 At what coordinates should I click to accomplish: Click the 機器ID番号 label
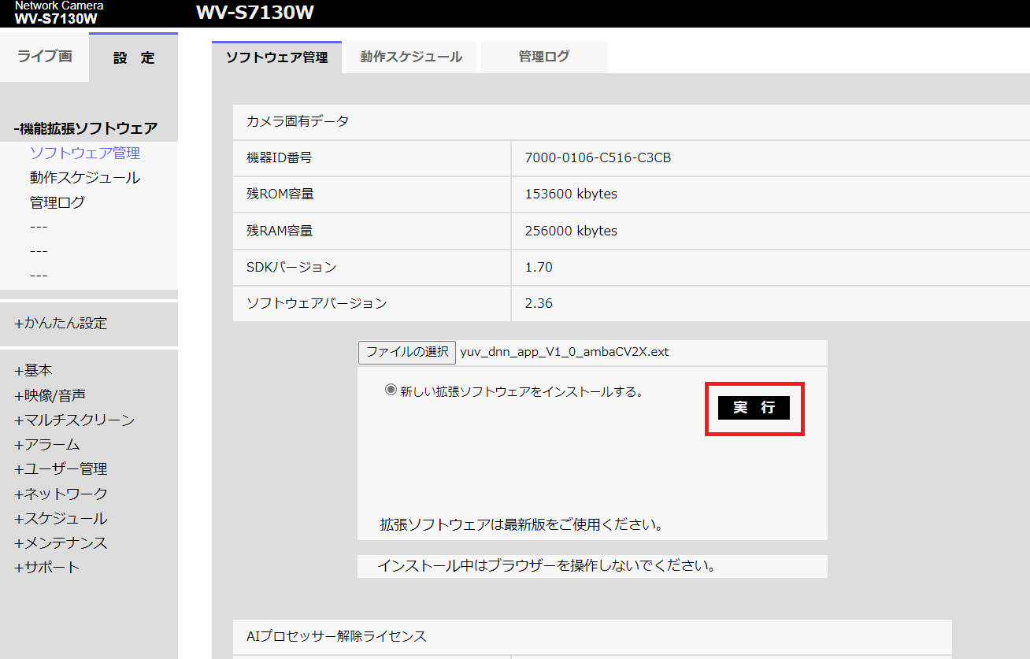279,157
